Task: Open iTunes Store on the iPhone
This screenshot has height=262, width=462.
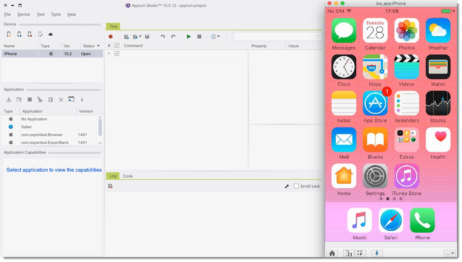Action: tap(407, 176)
